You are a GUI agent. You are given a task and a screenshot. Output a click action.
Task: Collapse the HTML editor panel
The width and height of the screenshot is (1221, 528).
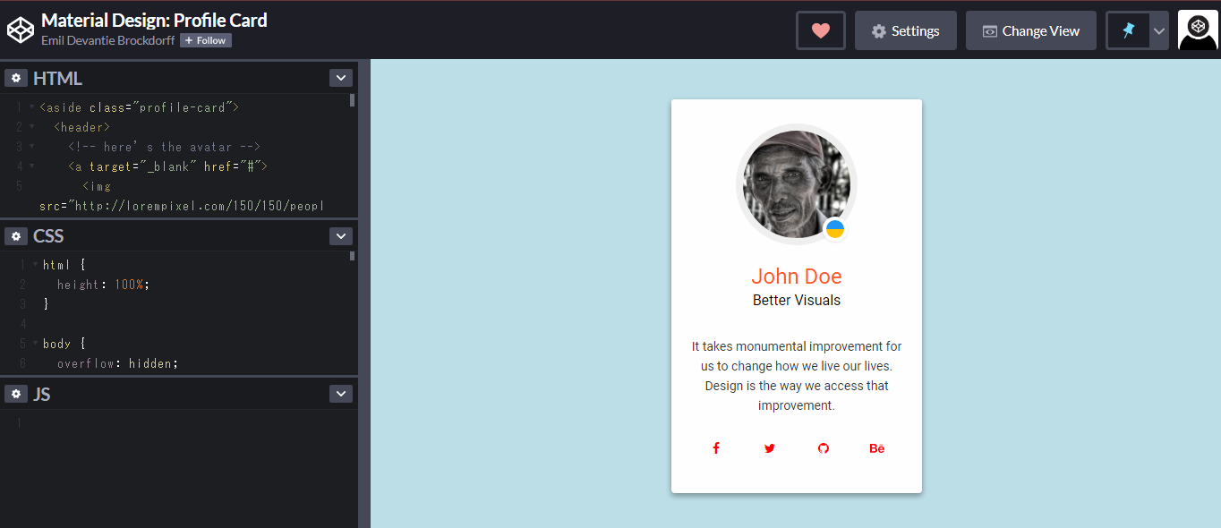pyautogui.click(x=341, y=77)
